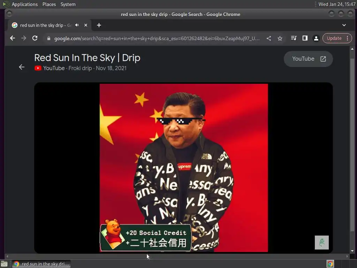Open Chrome's three-dot menu

pos(348,38)
